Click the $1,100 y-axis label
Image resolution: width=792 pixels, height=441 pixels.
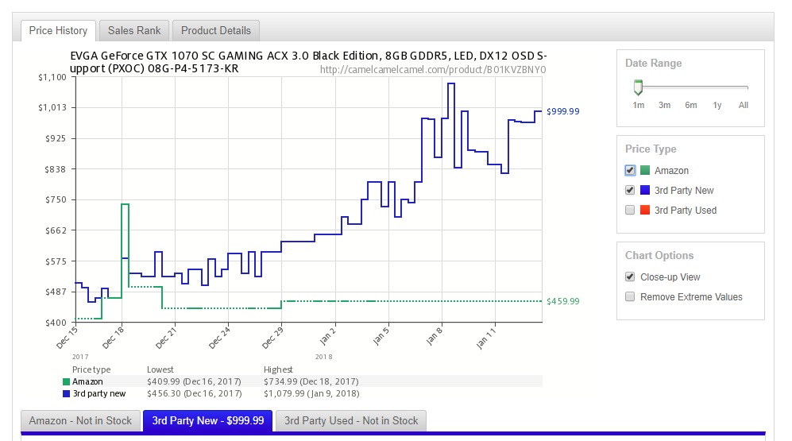[52, 77]
